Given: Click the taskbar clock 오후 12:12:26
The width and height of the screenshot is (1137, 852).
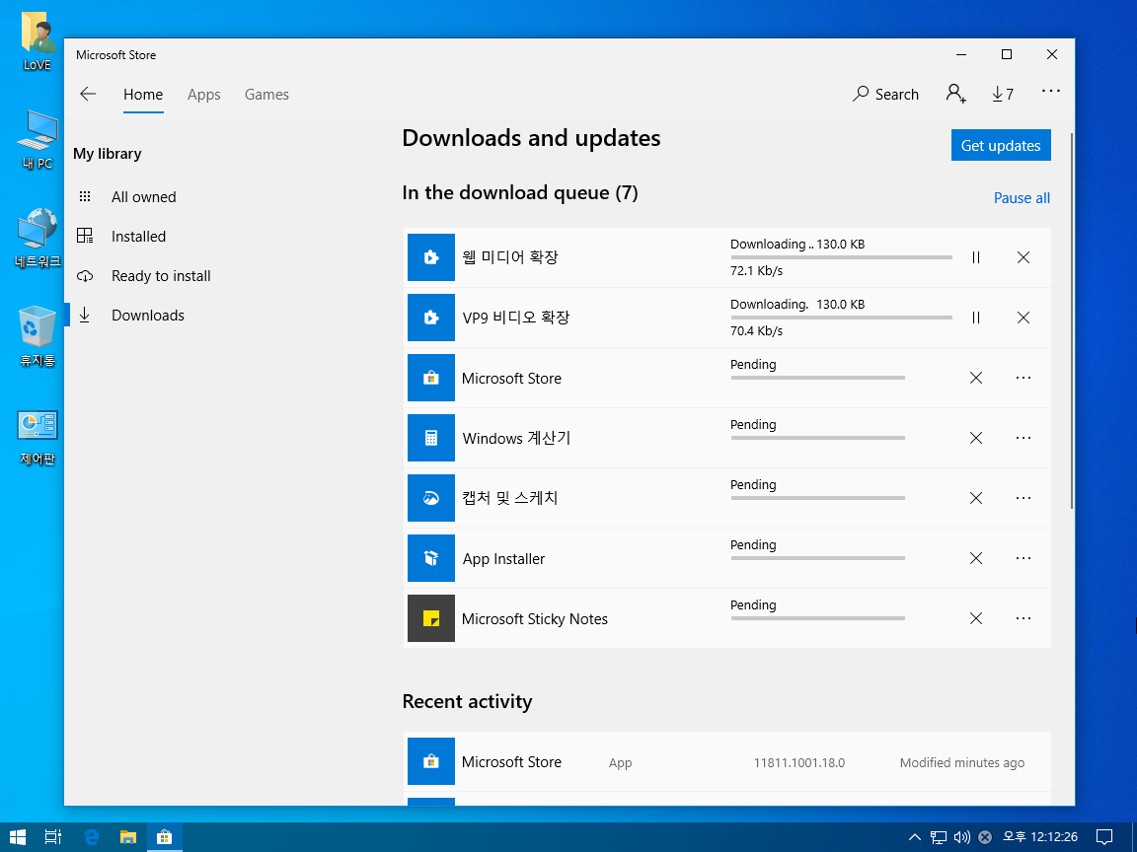Looking at the screenshot, I should point(1040,837).
